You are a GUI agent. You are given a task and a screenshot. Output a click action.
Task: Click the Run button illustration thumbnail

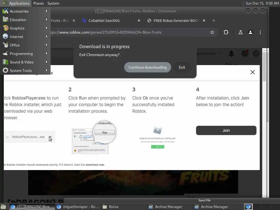(94, 137)
